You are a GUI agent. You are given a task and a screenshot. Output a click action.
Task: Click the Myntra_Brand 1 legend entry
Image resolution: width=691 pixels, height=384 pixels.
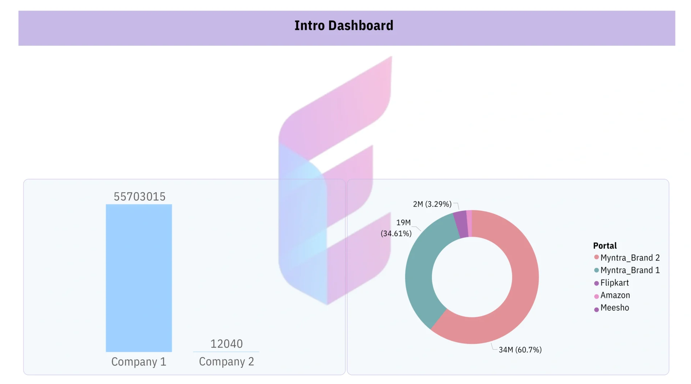coord(629,270)
